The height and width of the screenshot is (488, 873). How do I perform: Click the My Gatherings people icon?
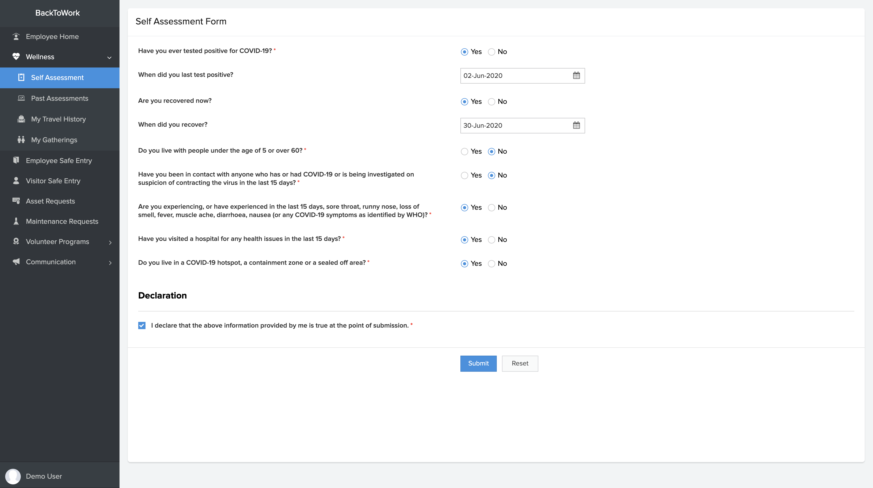21,140
